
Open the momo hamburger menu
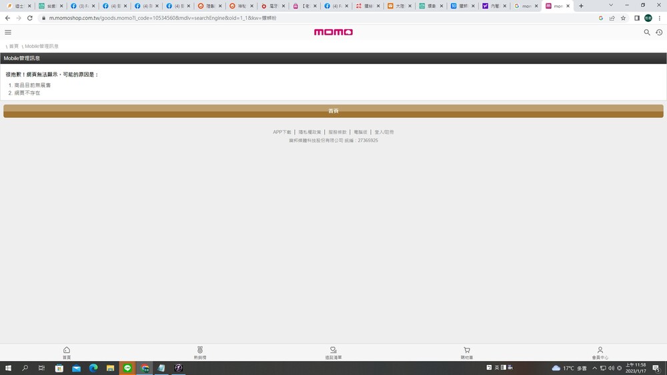[x=8, y=32]
